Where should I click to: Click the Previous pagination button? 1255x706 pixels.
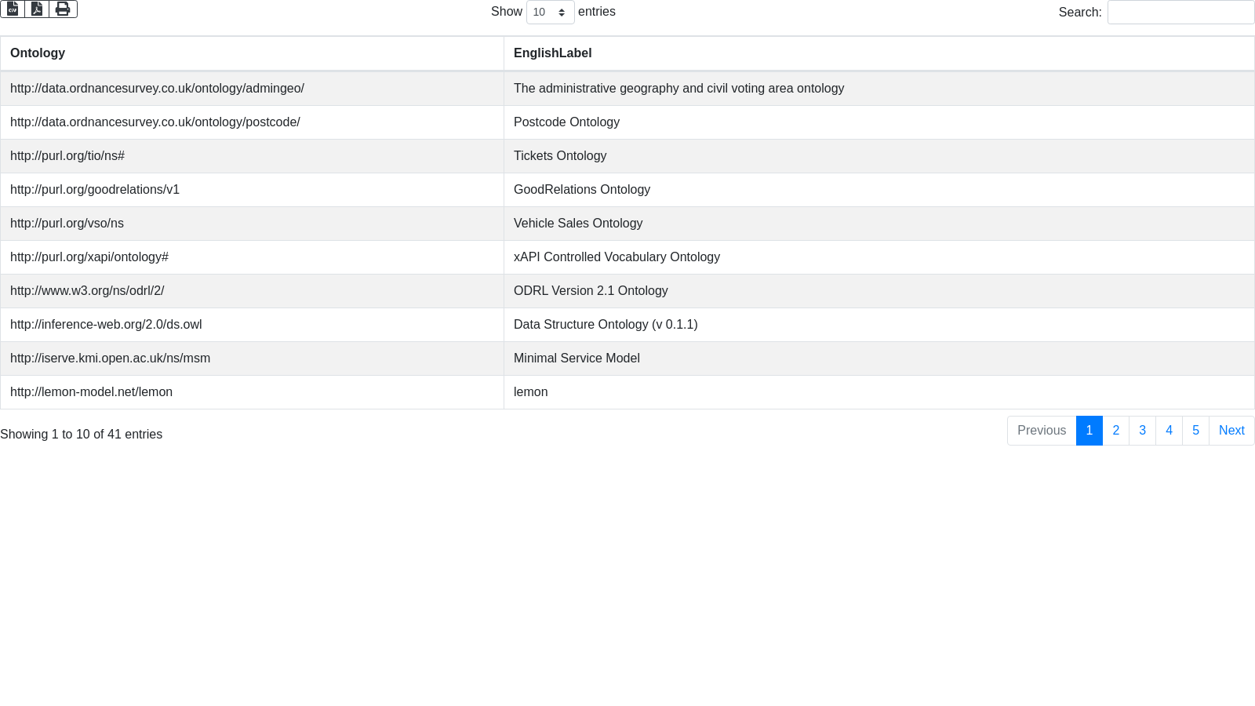[1041, 431]
